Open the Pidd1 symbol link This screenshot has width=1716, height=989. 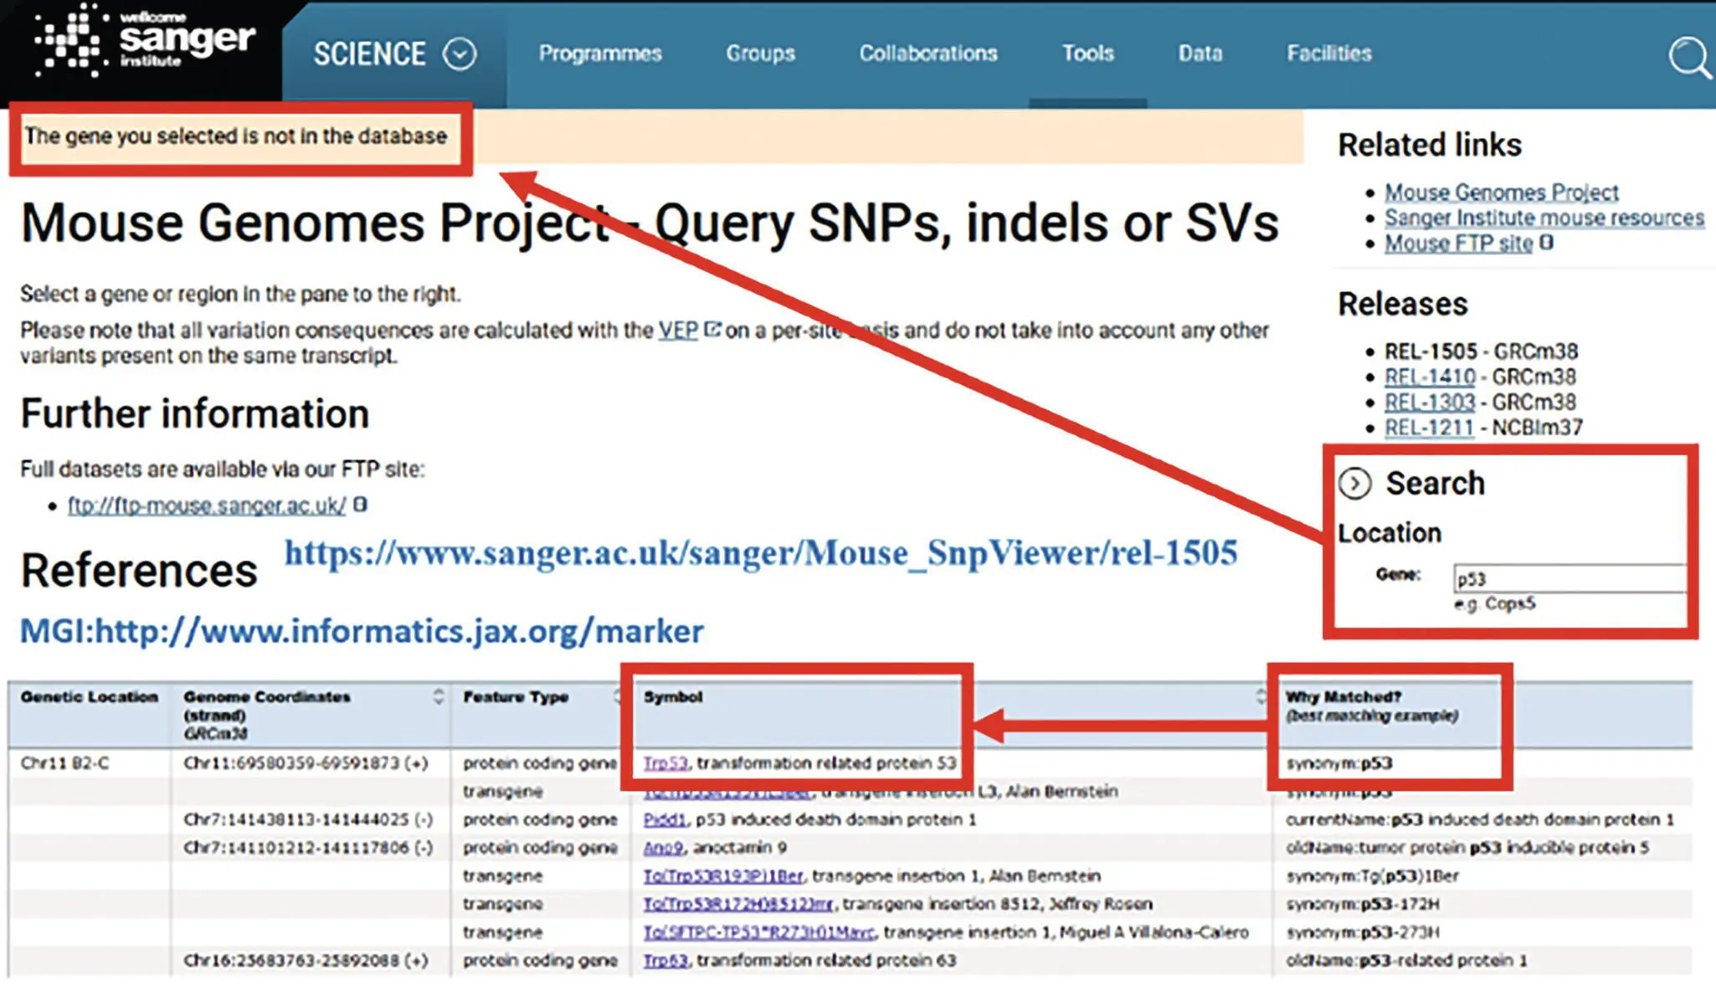(665, 820)
